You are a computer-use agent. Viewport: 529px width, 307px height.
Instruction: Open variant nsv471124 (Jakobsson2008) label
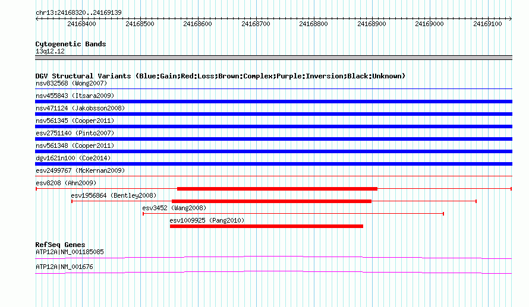click(80, 108)
